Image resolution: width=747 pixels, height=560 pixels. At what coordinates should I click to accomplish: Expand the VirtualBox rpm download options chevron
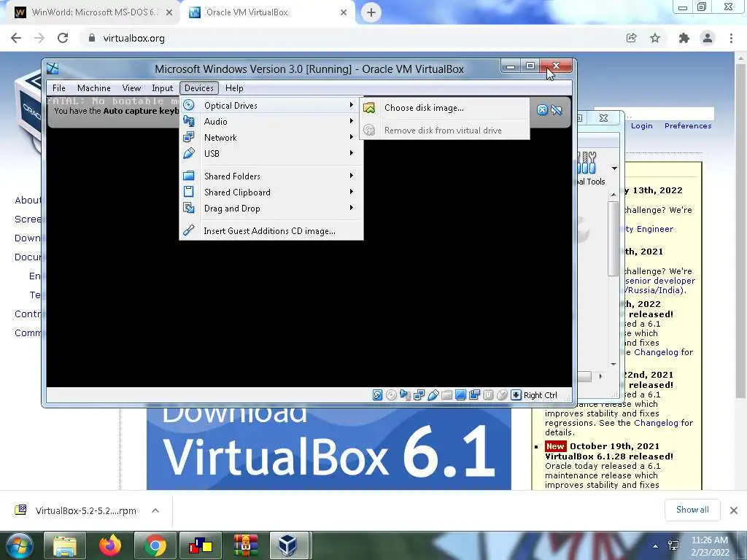[x=155, y=510]
